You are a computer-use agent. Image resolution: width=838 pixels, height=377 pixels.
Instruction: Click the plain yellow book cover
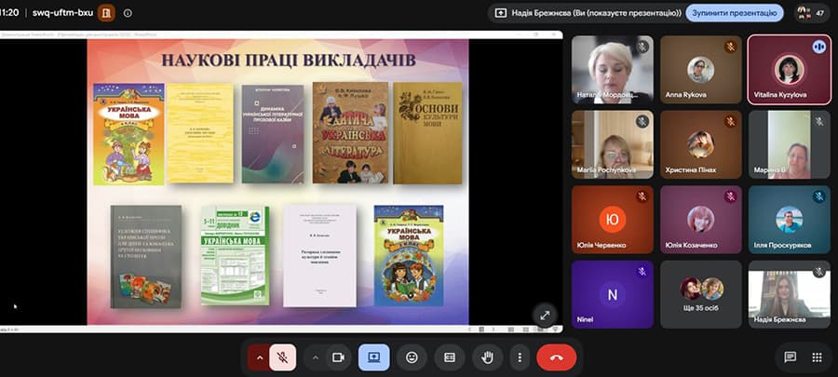[x=200, y=133]
